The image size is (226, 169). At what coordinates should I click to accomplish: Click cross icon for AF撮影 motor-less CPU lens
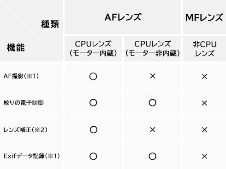click(153, 76)
